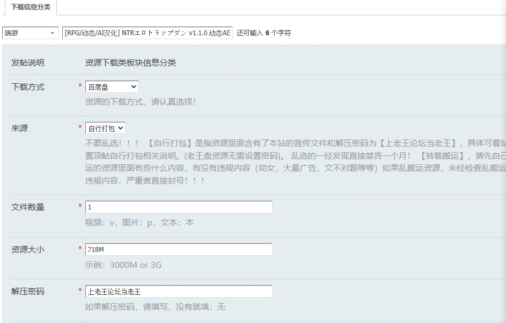
Task: Select the text 资源下载类板块信息分类
Action: click(130, 63)
